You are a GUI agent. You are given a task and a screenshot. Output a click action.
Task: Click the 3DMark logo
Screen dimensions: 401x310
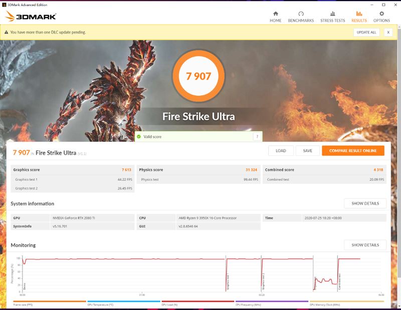pyautogui.click(x=31, y=17)
